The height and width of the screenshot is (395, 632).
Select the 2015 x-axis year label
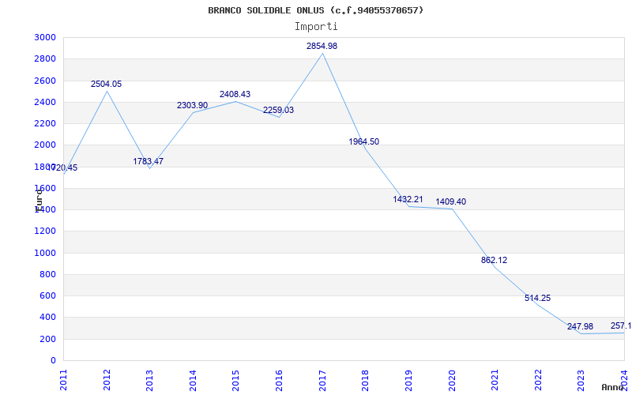[x=235, y=380]
